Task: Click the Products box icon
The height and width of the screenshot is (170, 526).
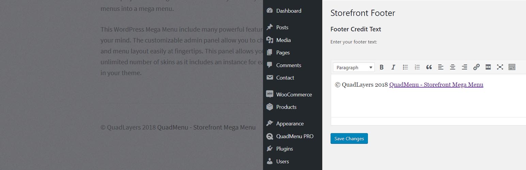Action: click(270, 107)
